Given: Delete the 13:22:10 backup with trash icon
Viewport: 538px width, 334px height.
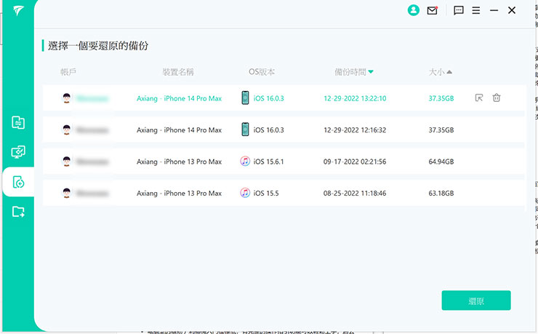Looking at the screenshot, I should tap(497, 98).
